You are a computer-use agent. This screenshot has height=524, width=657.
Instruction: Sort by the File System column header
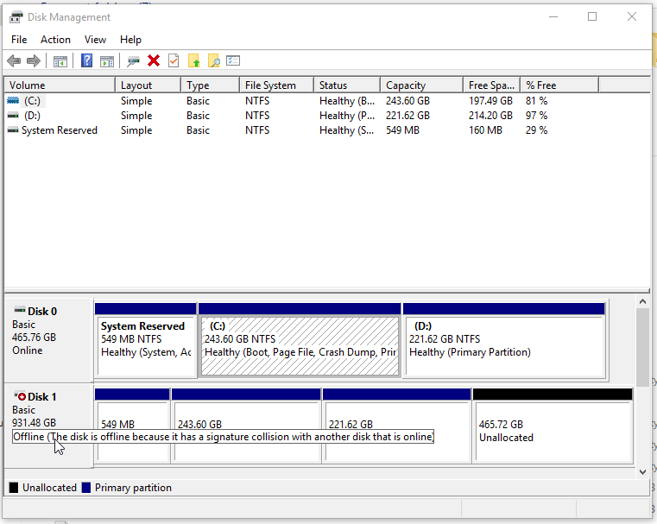click(270, 85)
